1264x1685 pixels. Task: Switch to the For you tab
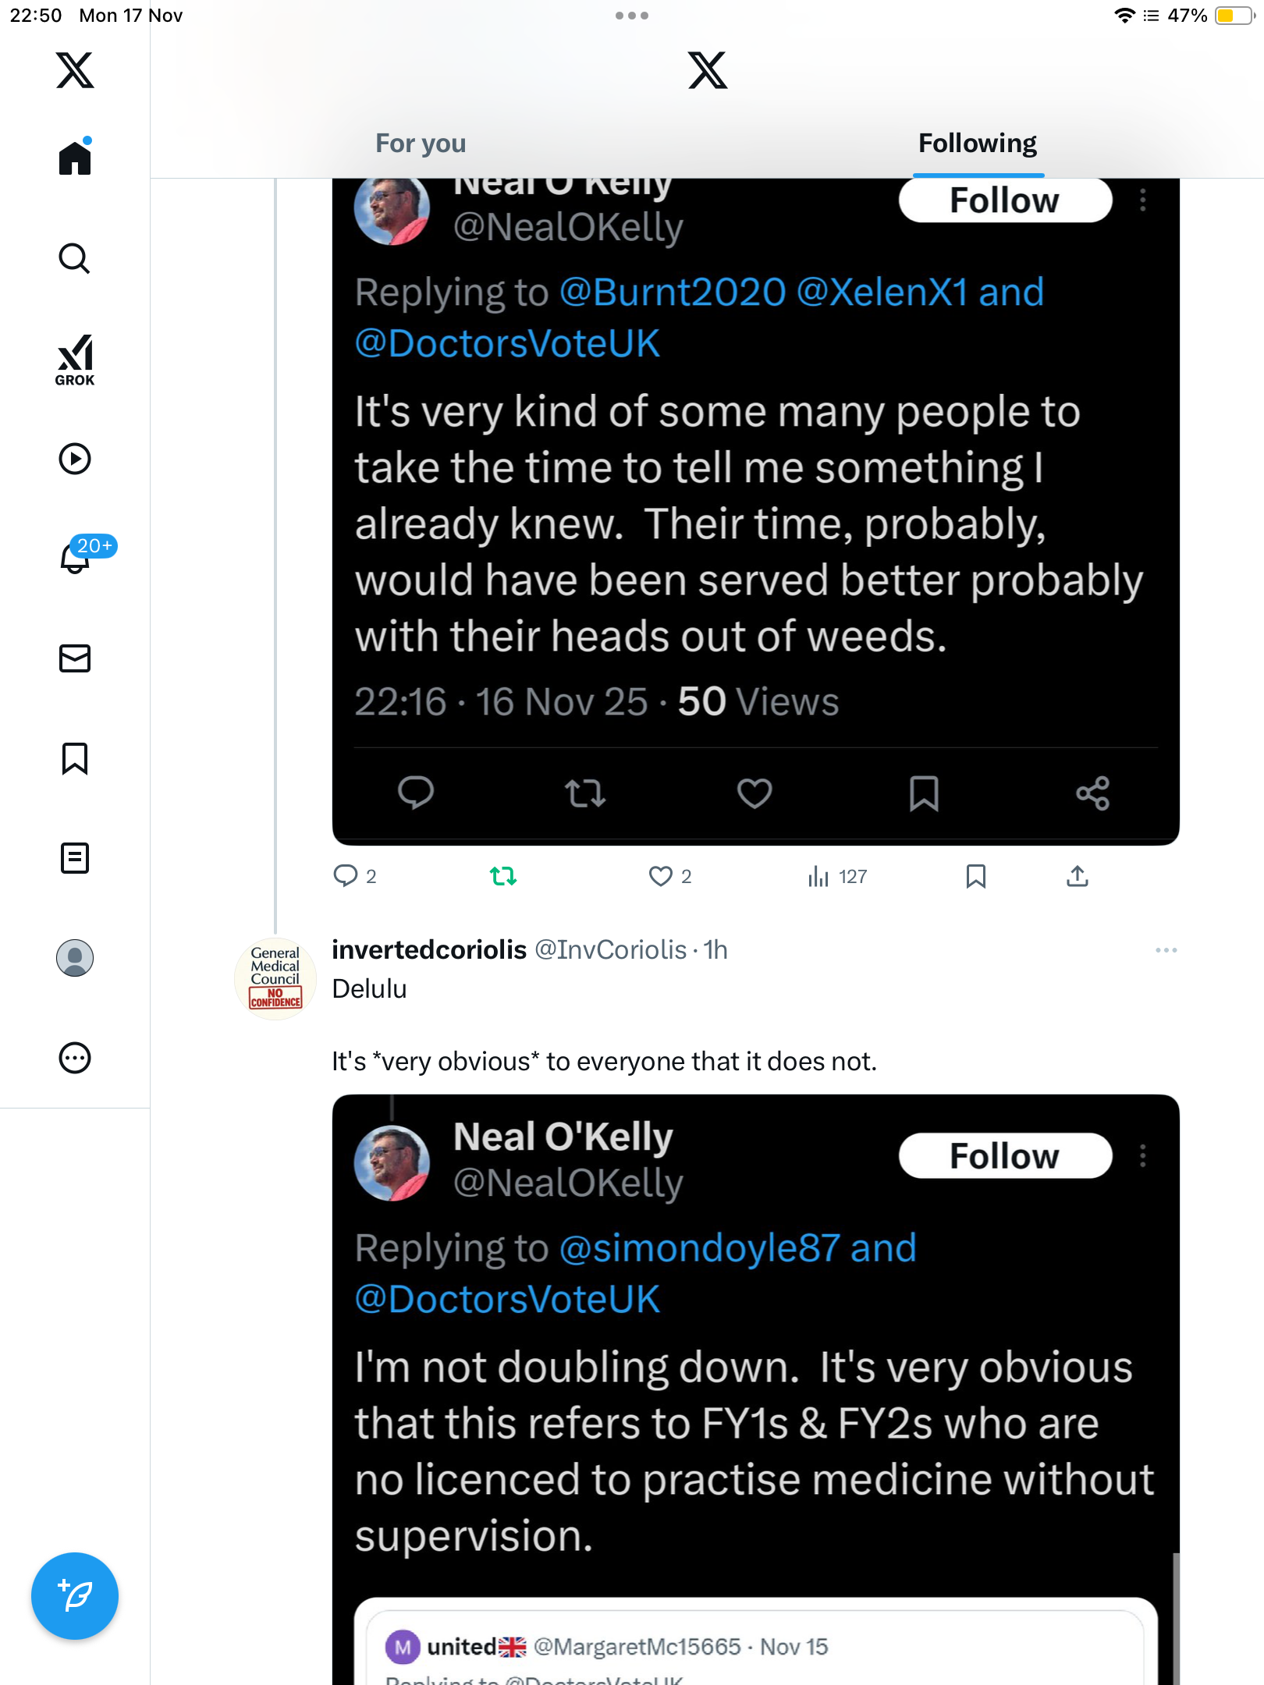pyautogui.click(x=421, y=144)
